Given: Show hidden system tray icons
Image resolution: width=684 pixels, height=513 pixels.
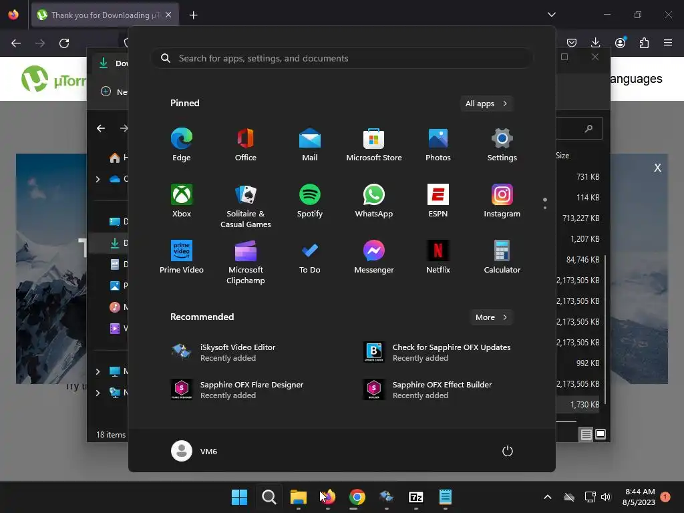Looking at the screenshot, I should click(x=548, y=497).
